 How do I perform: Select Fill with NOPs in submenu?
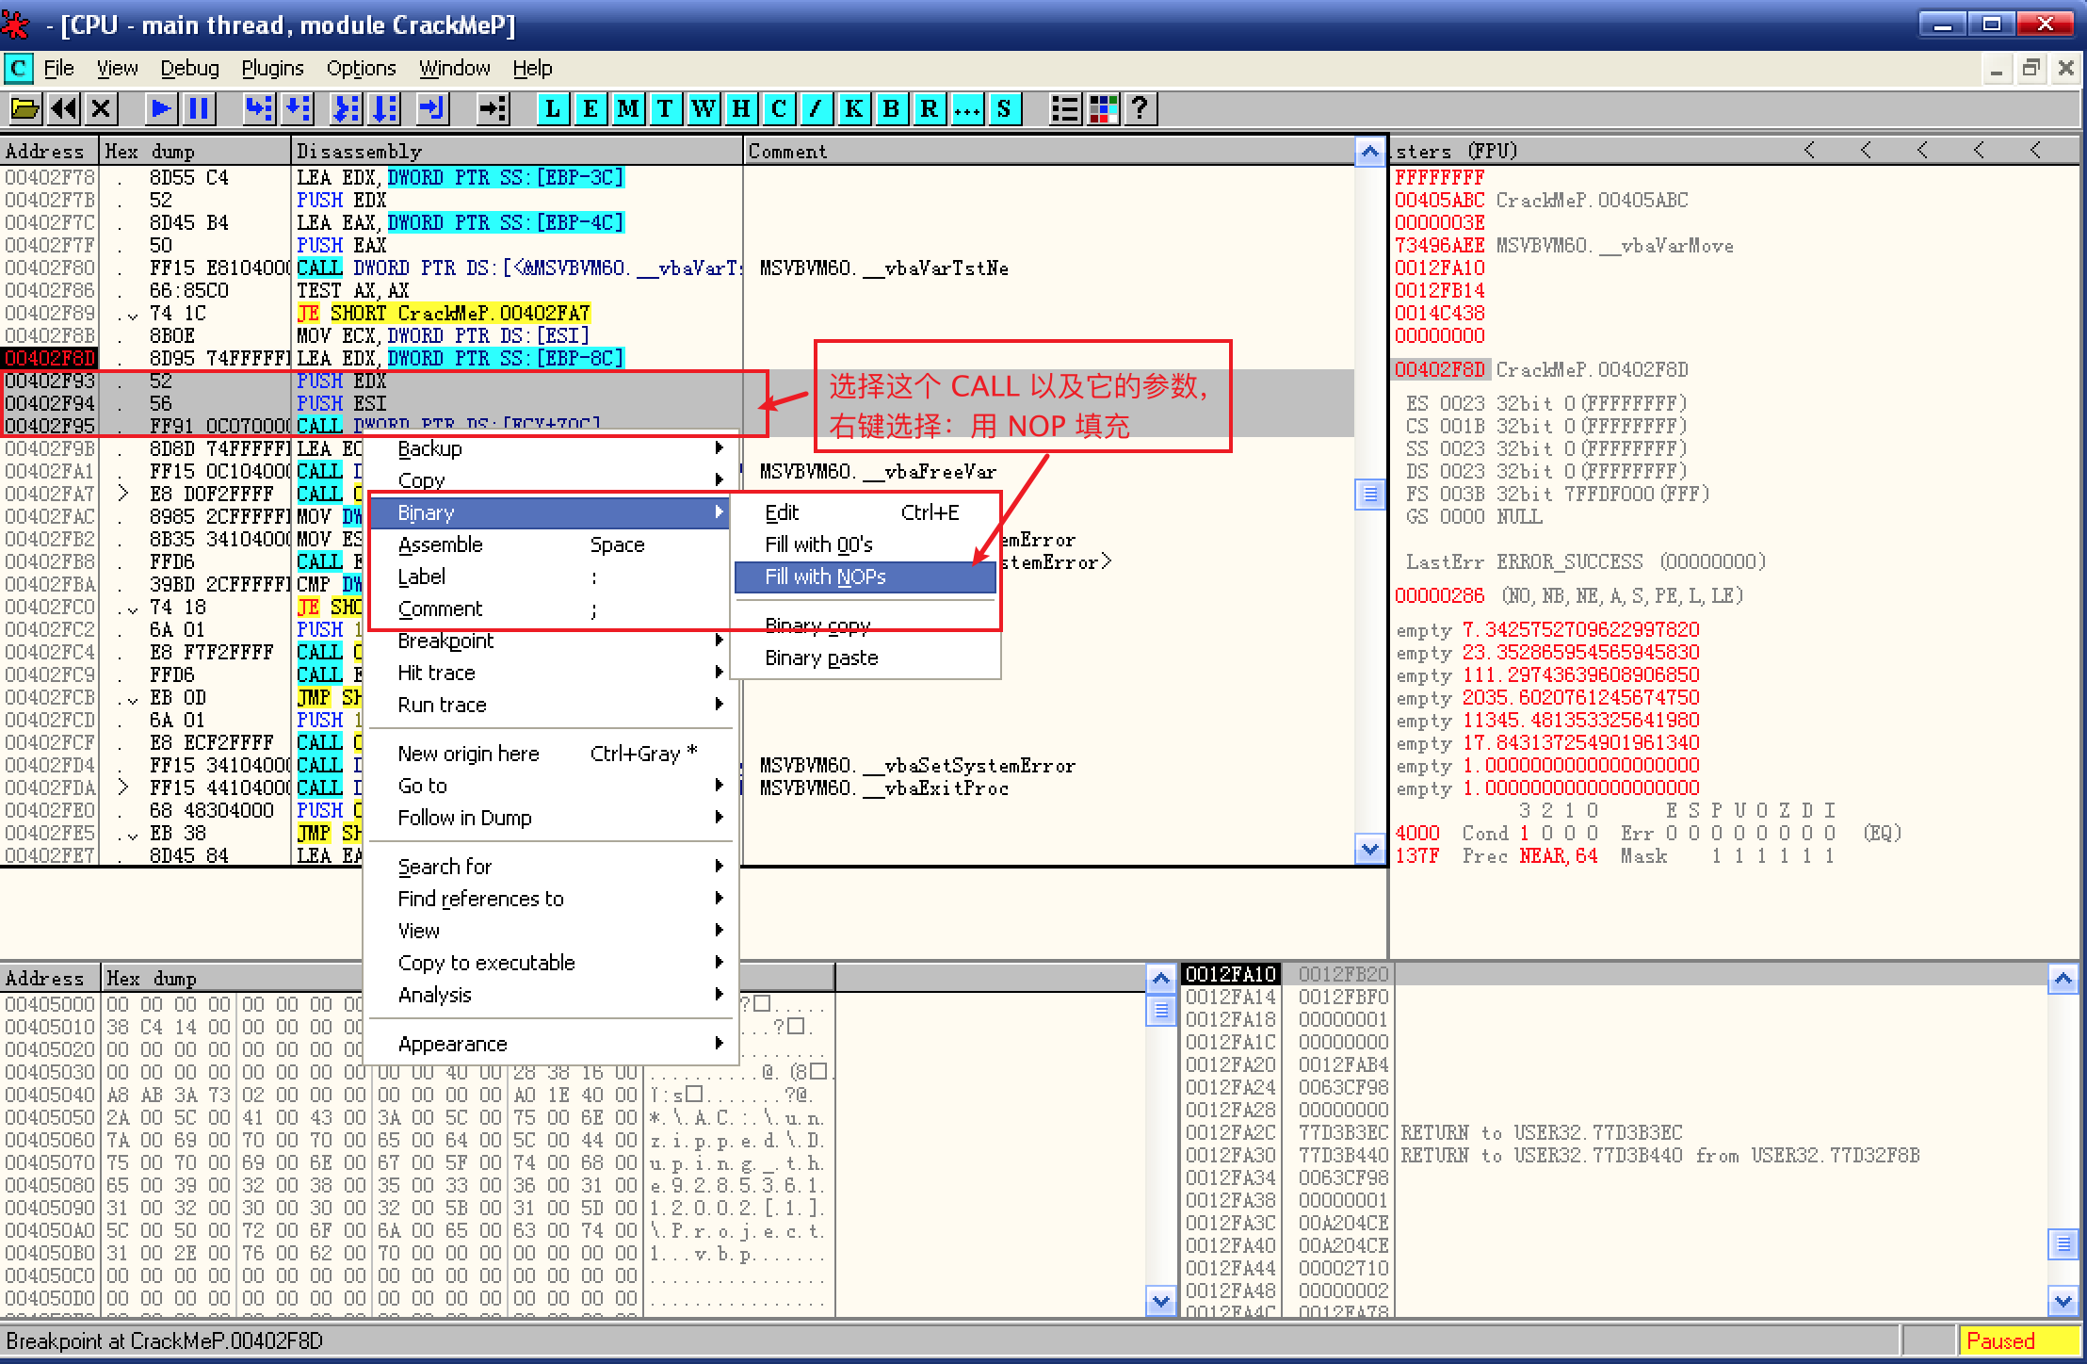[x=825, y=576]
